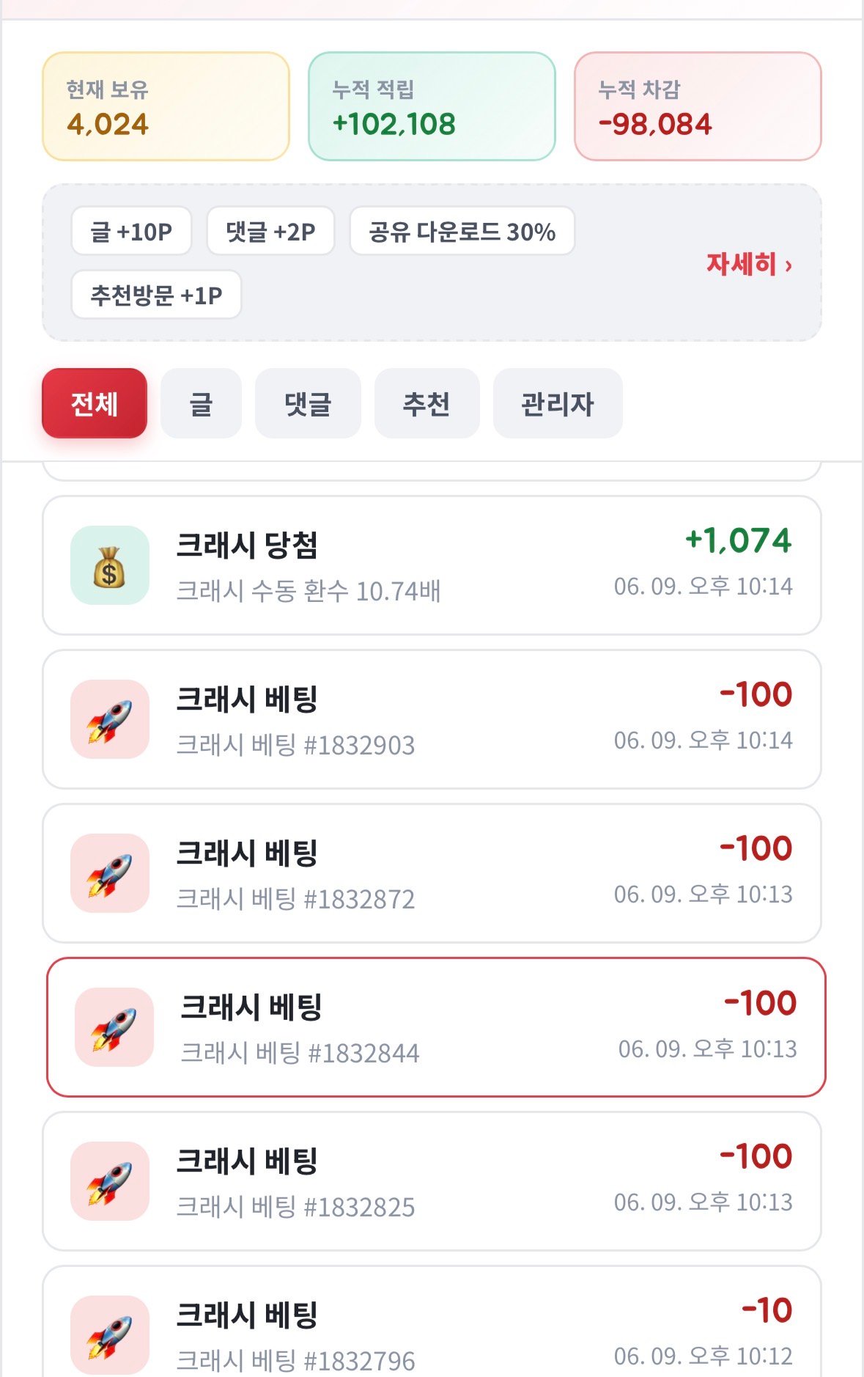864x1377 pixels.
Task: Tap the money bag icon for 크래시 당첨
Action: (x=110, y=565)
